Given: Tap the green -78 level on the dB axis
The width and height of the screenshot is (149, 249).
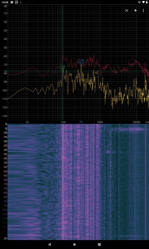Looking at the screenshot, I should pos(5,71).
